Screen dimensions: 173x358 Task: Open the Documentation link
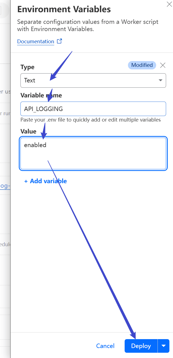(x=36, y=41)
